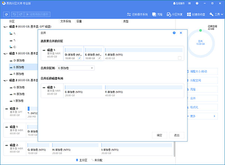
Task: Open the 克隆 toolbar option
Action: pyautogui.click(x=157, y=14)
